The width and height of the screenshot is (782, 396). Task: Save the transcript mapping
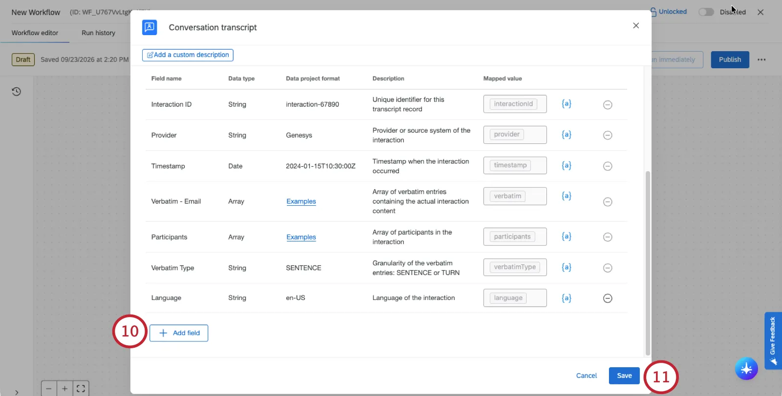coord(624,376)
